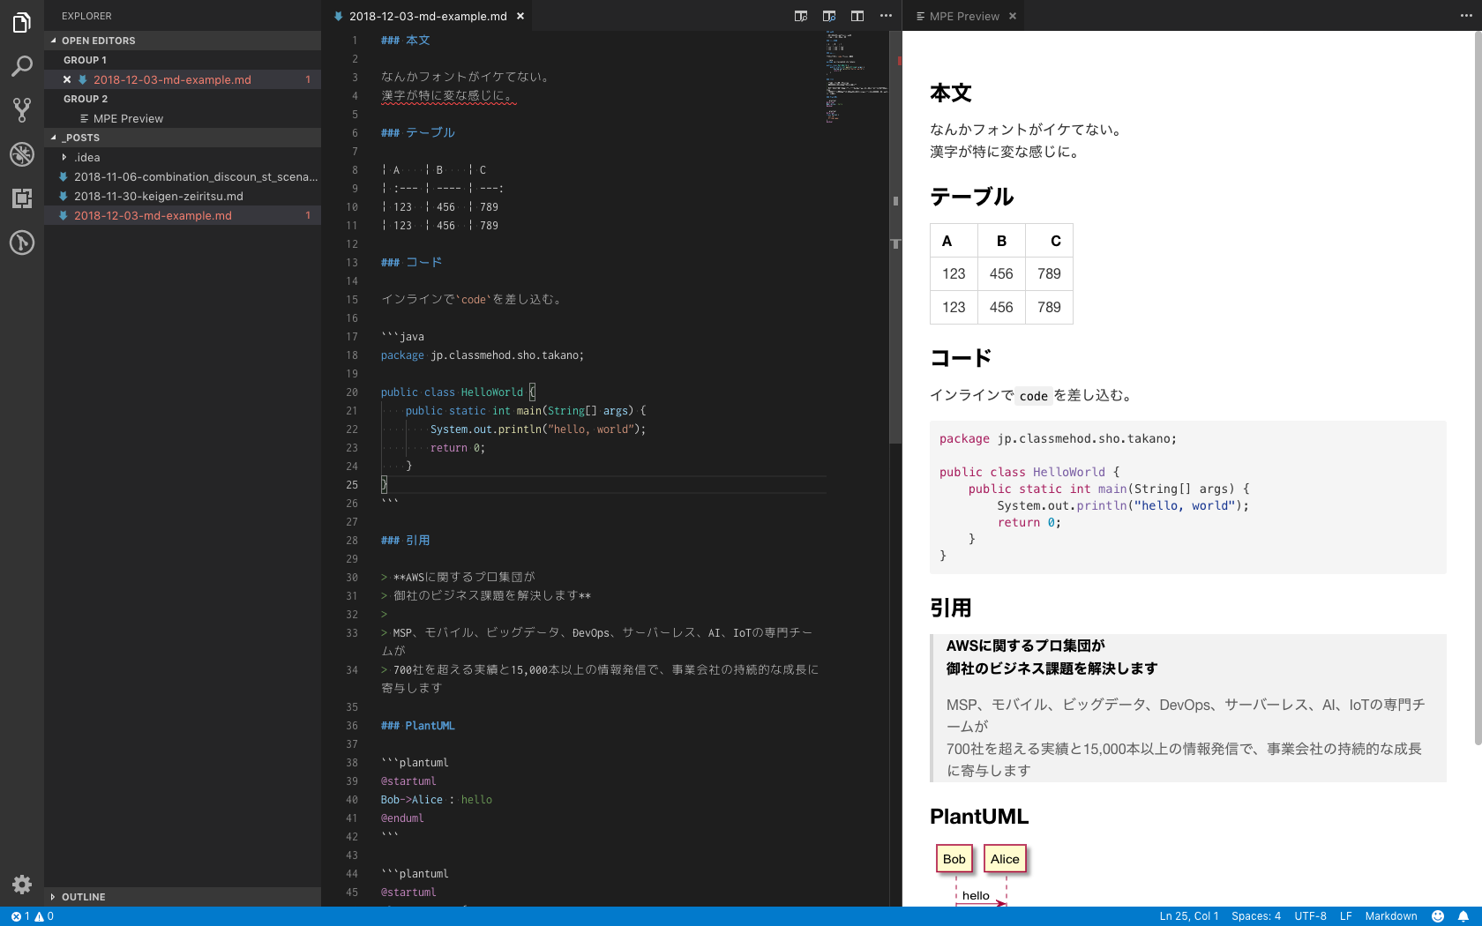1482x926 pixels.
Task: Open the notifications bell icon
Action: coord(1463,916)
